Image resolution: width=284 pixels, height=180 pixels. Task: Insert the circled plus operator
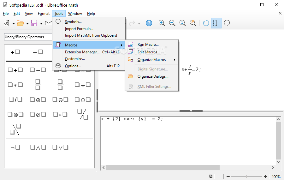click(x=38, y=100)
